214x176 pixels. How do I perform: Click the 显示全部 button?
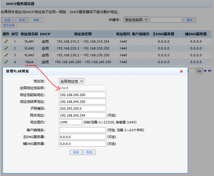pyautogui.click(x=9, y=25)
